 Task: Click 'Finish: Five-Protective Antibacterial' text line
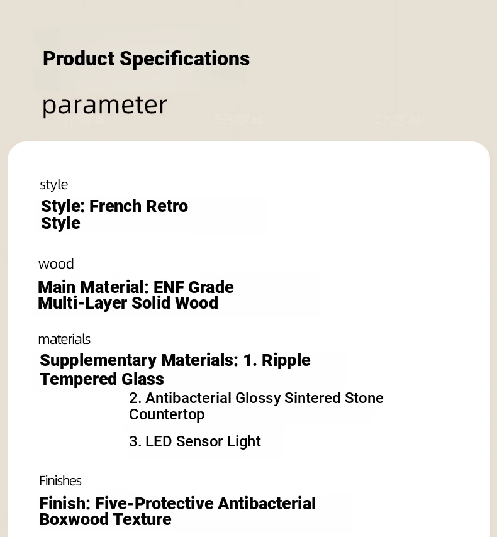[177, 504]
